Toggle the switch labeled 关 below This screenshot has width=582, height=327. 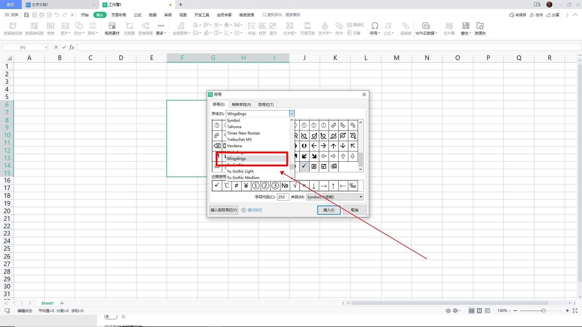[111, 317]
